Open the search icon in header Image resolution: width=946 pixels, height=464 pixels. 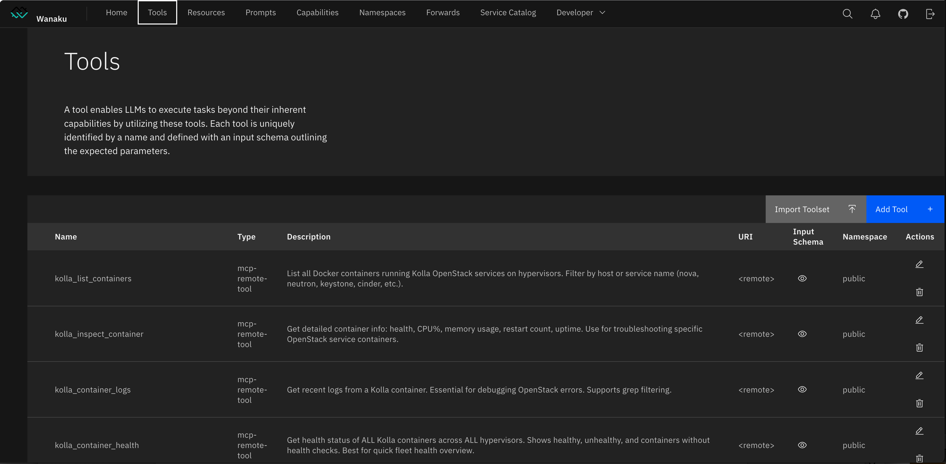[x=847, y=14]
